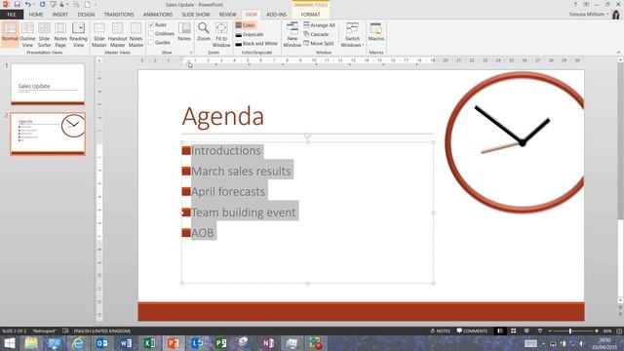This screenshot has height=351, width=624.
Task: Open the Macros button
Action: [x=376, y=32]
